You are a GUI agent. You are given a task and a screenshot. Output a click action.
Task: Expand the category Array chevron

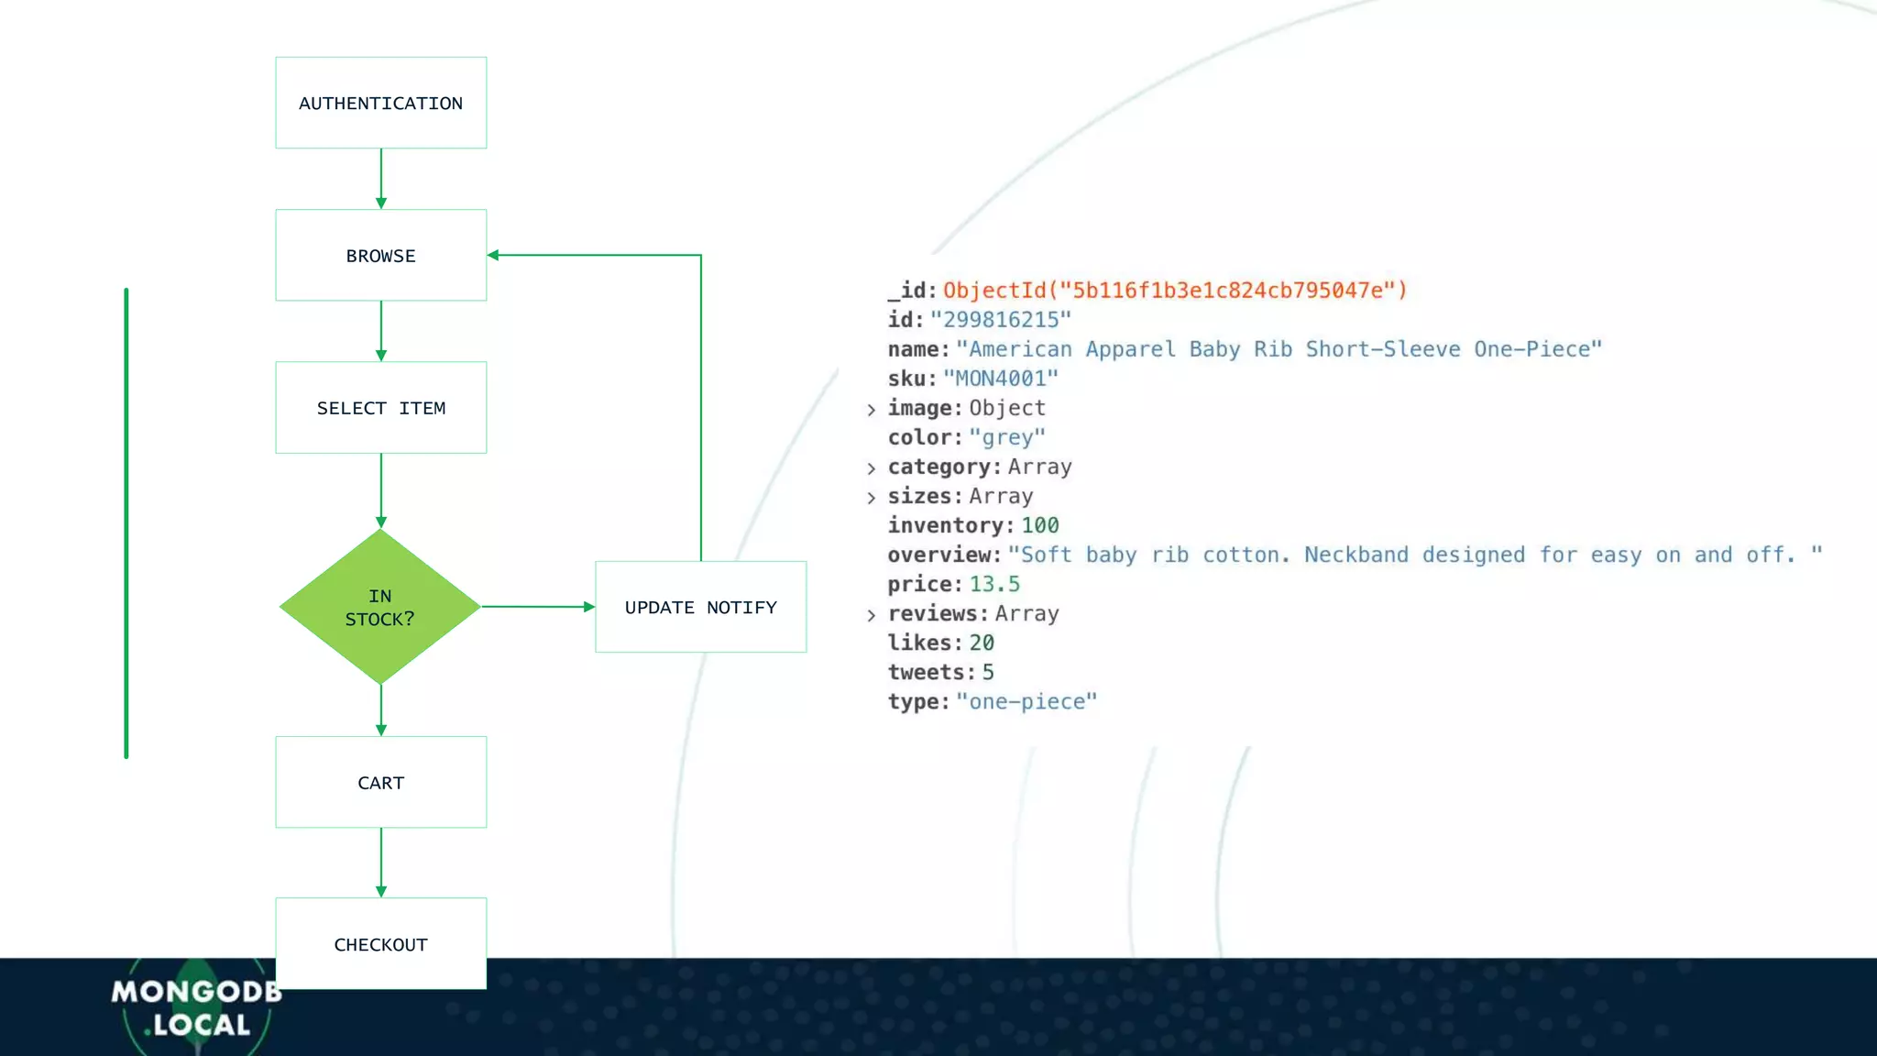(871, 468)
